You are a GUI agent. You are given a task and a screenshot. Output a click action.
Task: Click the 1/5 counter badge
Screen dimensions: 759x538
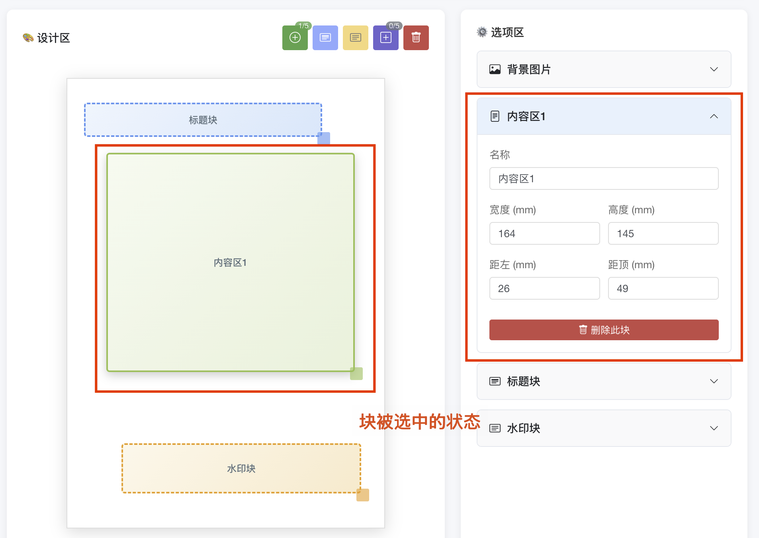pos(303,26)
